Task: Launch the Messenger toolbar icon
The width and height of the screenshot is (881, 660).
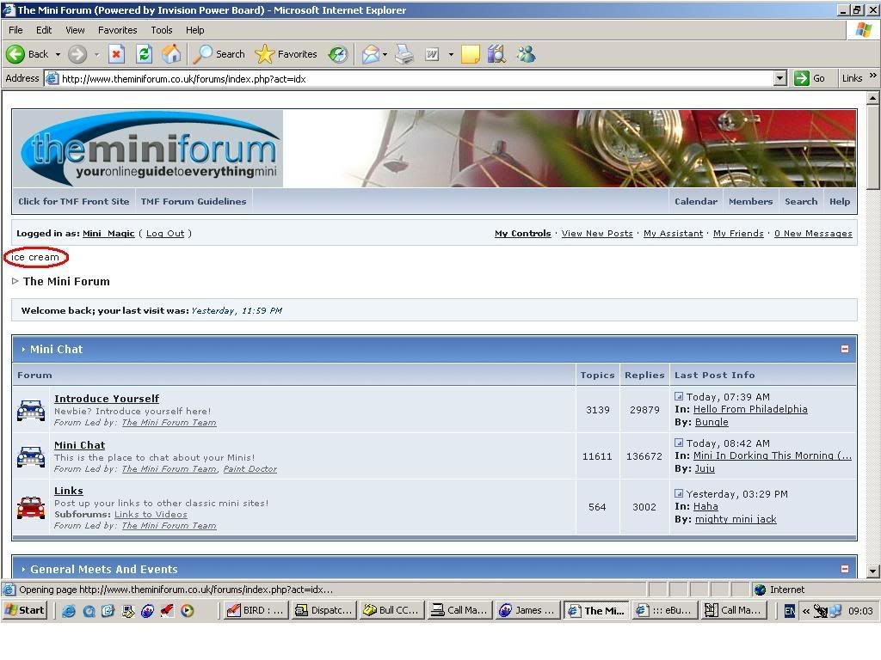Action: coord(526,54)
